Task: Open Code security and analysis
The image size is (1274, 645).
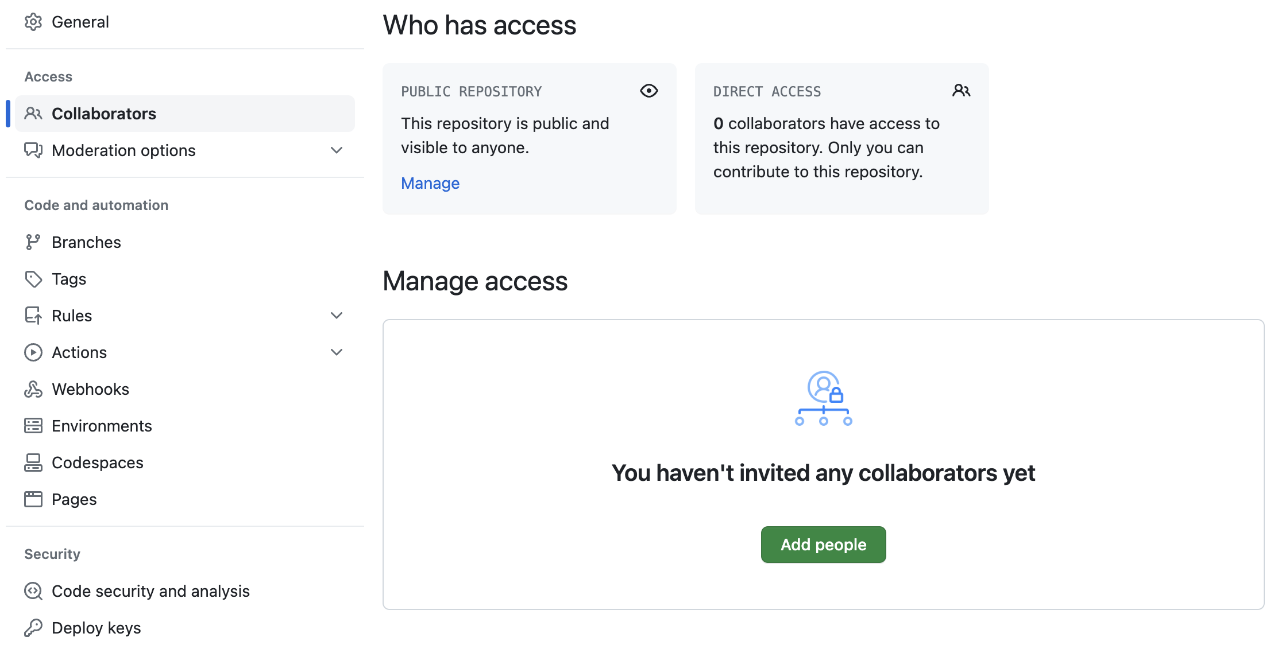Action: pos(150,591)
